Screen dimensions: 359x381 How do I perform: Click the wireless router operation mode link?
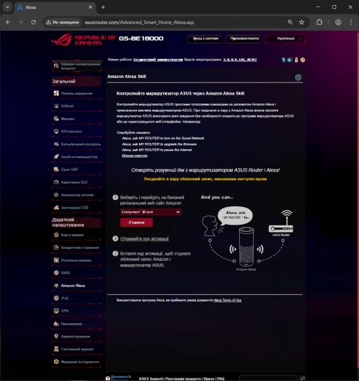(x=159, y=60)
